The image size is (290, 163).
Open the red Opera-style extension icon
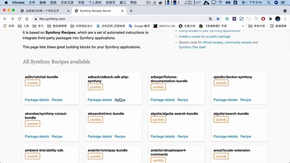(263, 19)
